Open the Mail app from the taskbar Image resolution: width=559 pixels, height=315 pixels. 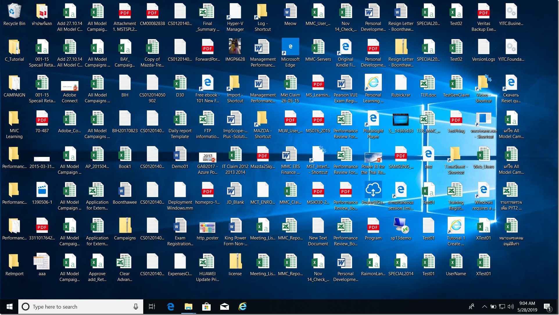225,307
